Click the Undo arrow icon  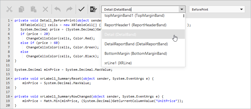pos(57,10)
